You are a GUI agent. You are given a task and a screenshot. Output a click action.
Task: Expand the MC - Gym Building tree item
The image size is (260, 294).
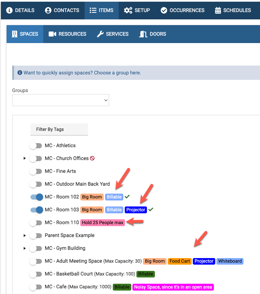click(24, 248)
